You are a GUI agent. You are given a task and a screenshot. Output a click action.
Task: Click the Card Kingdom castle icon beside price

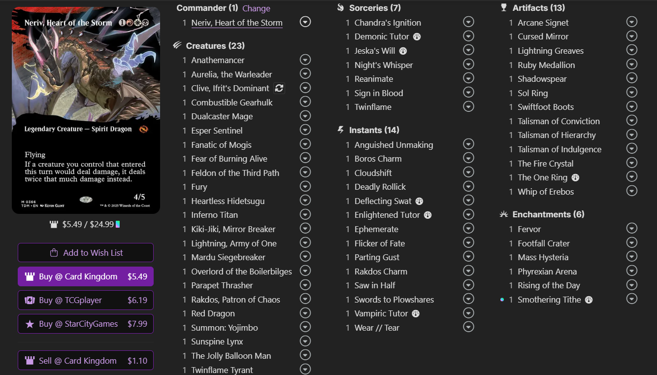click(54, 225)
